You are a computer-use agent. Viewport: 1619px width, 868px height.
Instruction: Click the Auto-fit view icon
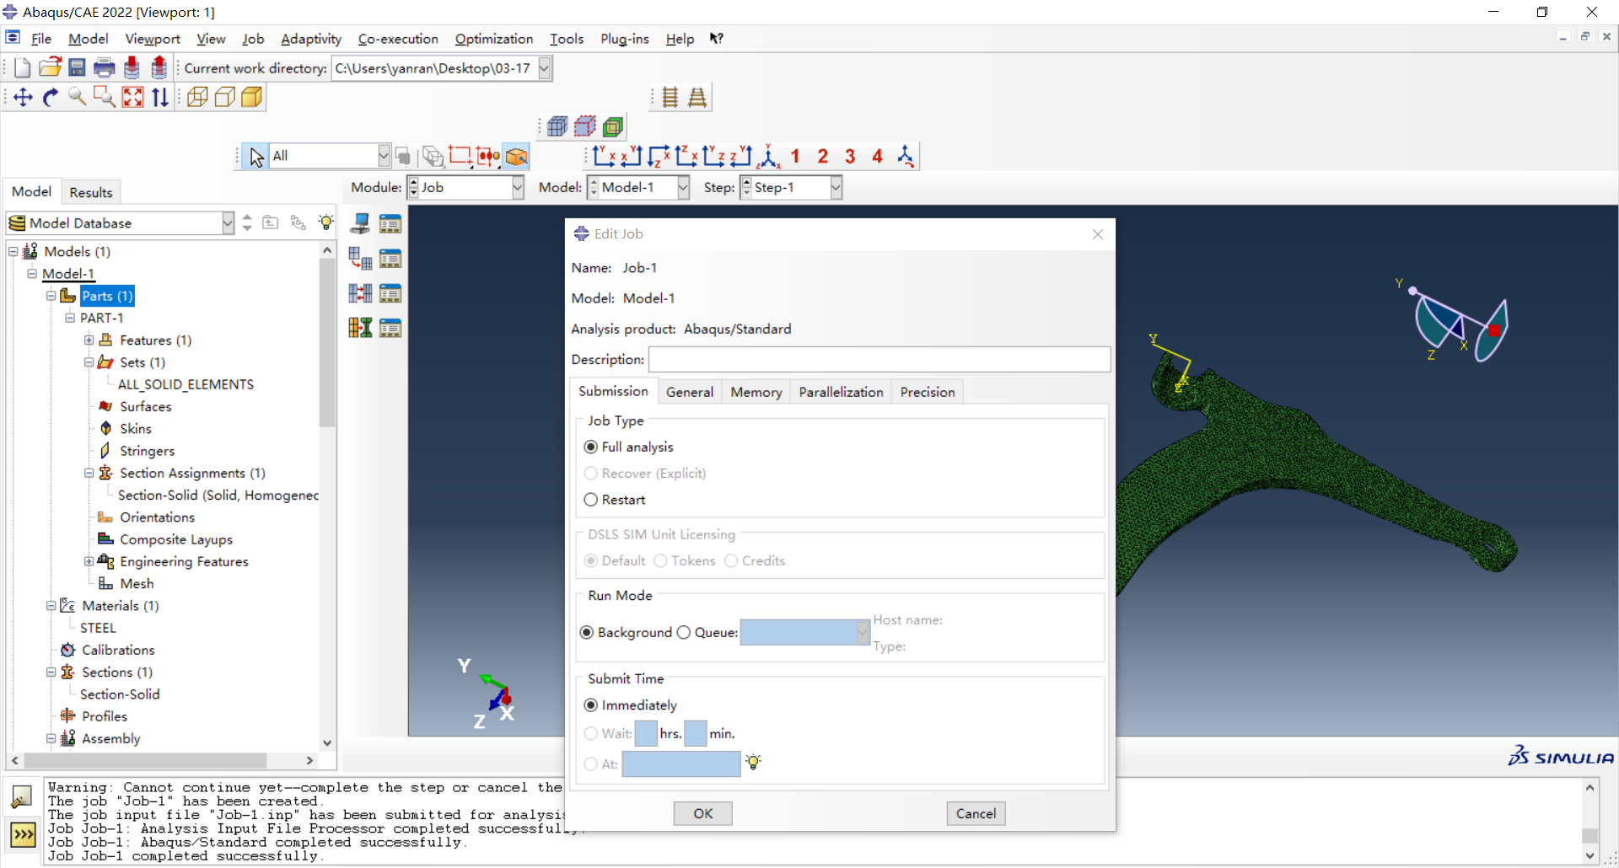(132, 98)
